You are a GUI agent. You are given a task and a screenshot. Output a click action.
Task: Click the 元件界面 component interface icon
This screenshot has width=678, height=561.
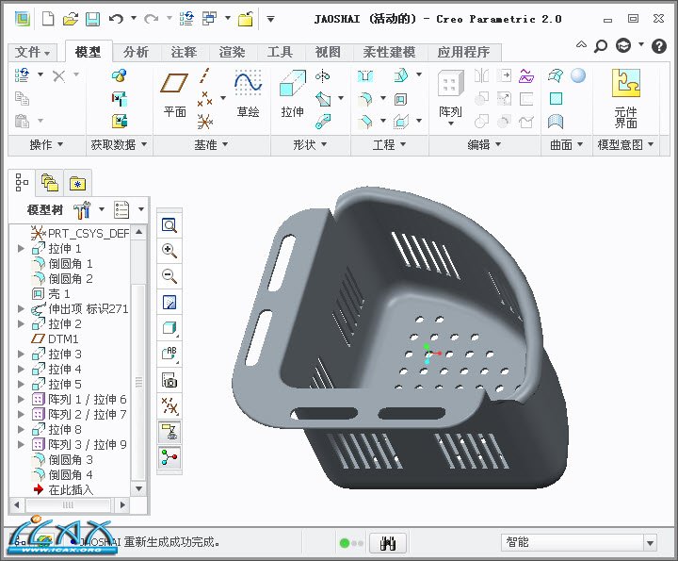(x=625, y=99)
